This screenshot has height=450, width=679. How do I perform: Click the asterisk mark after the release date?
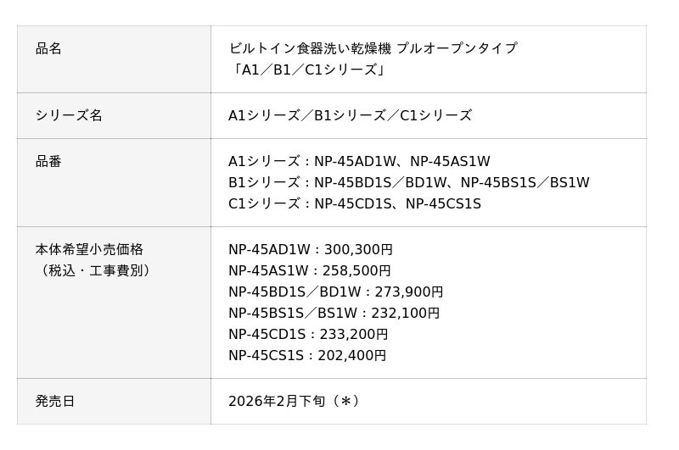pyautogui.click(x=345, y=402)
